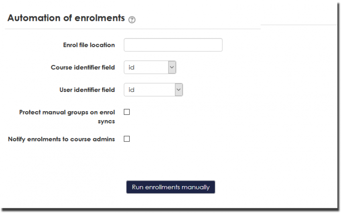
Task: Tick Notify enrolments to course admins checkbox
Action: click(x=127, y=139)
